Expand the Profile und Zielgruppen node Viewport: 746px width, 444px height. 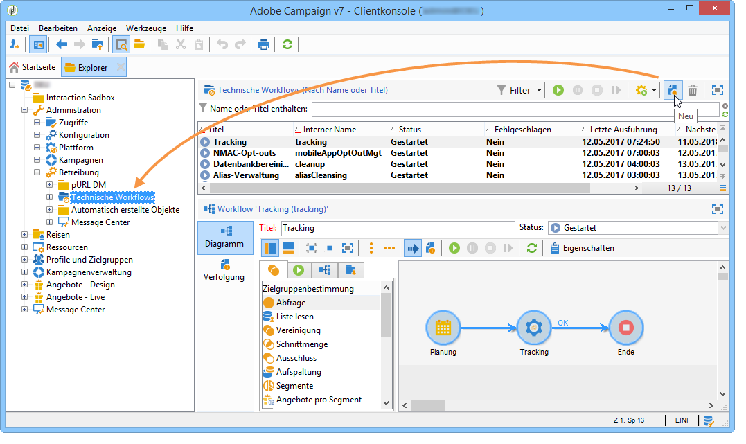(25, 260)
